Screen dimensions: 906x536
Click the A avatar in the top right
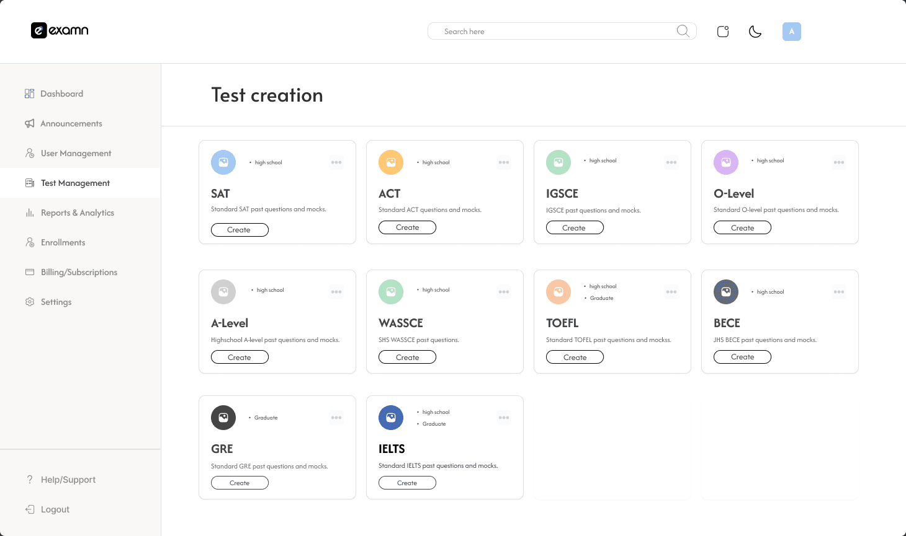[791, 31]
